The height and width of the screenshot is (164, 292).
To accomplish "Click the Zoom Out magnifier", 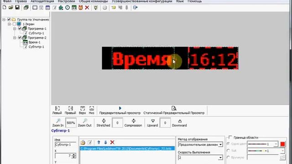I will [85, 123].
